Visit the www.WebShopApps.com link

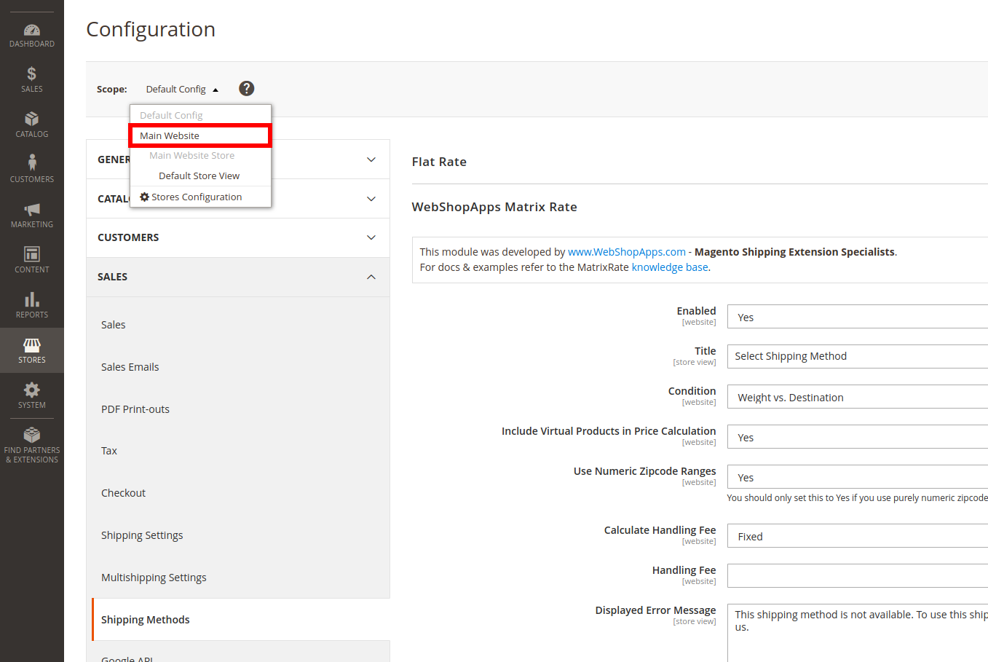pos(626,252)
